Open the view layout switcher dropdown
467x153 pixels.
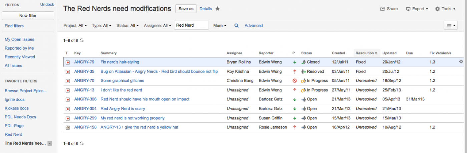click(x=450, y=26)
